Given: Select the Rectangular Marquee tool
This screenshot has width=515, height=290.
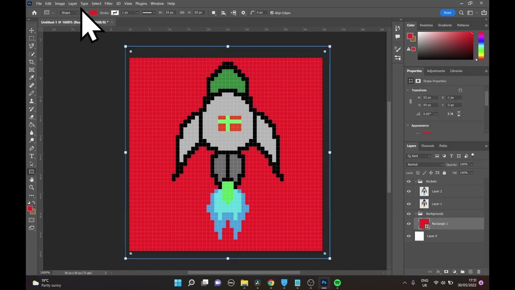Looking at the screenshot, I should point(31,38).
